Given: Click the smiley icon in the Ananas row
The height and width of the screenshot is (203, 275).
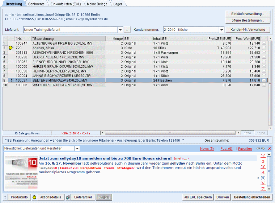Looking at the screenshot, I should tap(10, 48).
